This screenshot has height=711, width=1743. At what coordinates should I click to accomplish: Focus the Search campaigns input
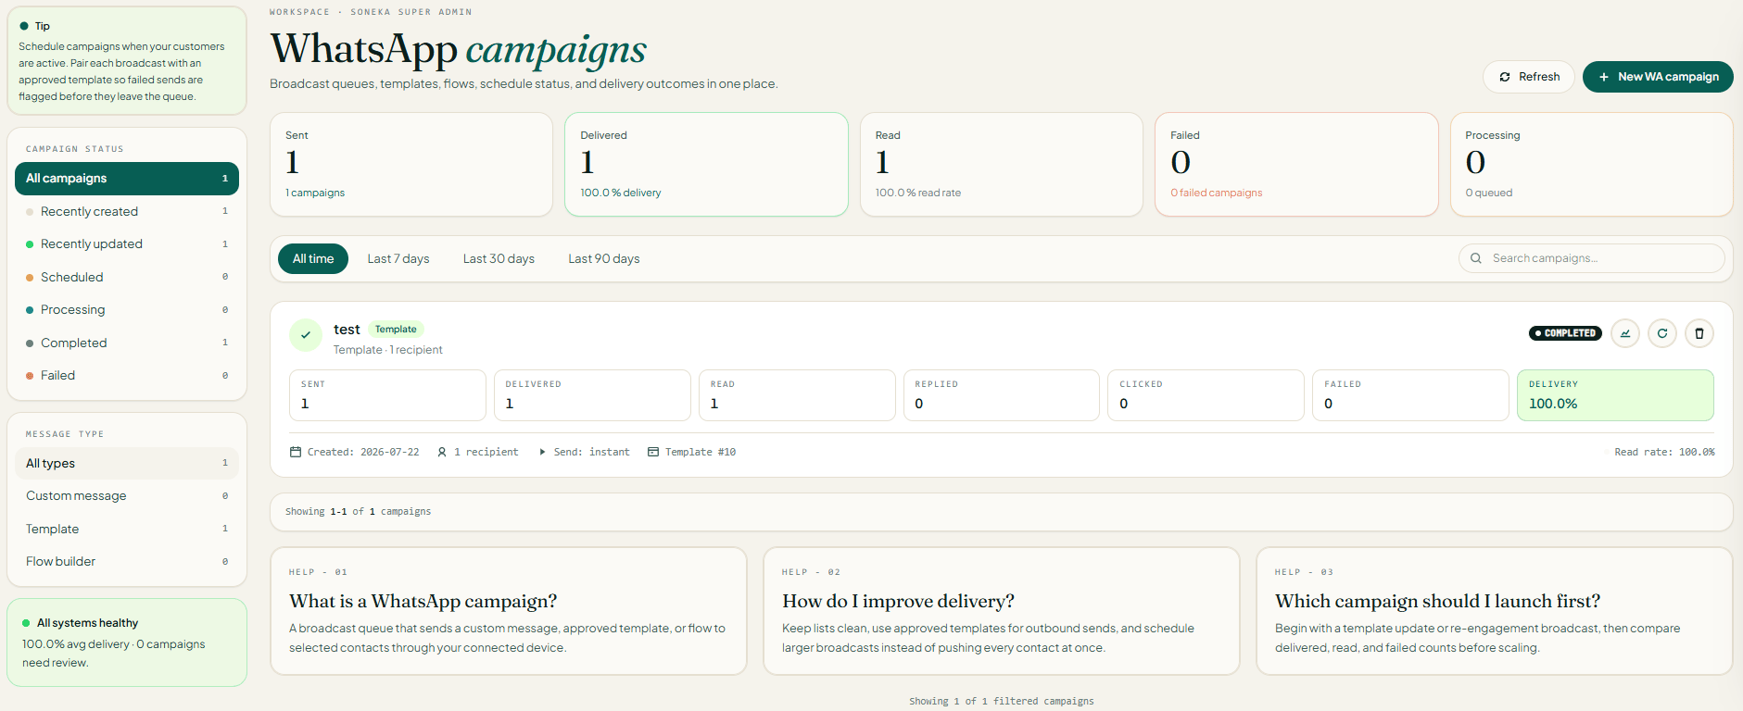1592,258
